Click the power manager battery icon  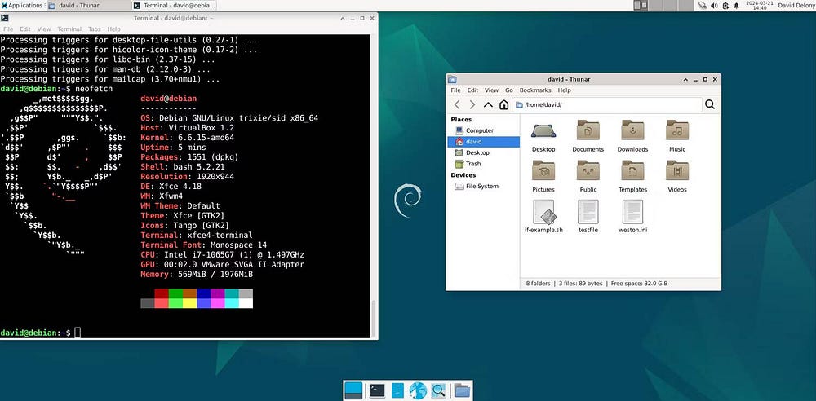point(725,5)
